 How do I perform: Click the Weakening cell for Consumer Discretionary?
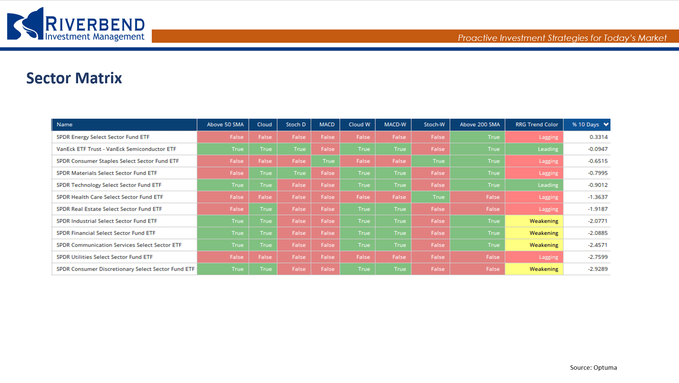point(534,269)
